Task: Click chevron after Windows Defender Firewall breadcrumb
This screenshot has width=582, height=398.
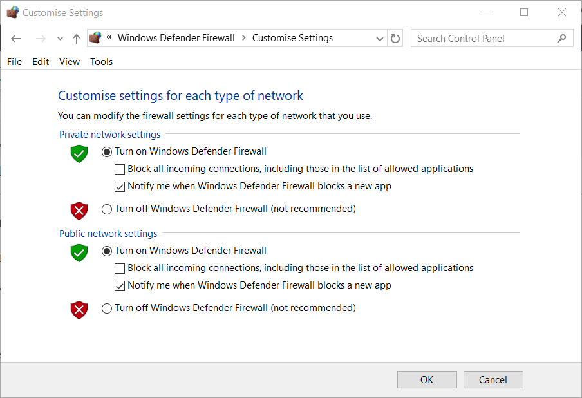Action: point(244,38)
